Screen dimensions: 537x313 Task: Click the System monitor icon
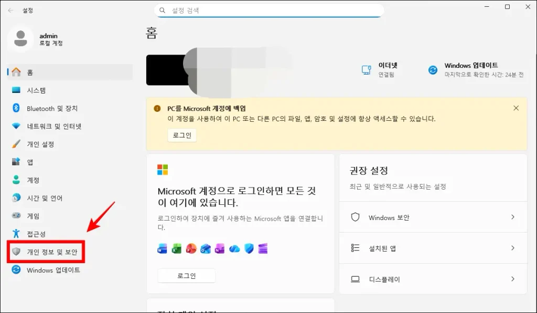[x=16, y=90]
